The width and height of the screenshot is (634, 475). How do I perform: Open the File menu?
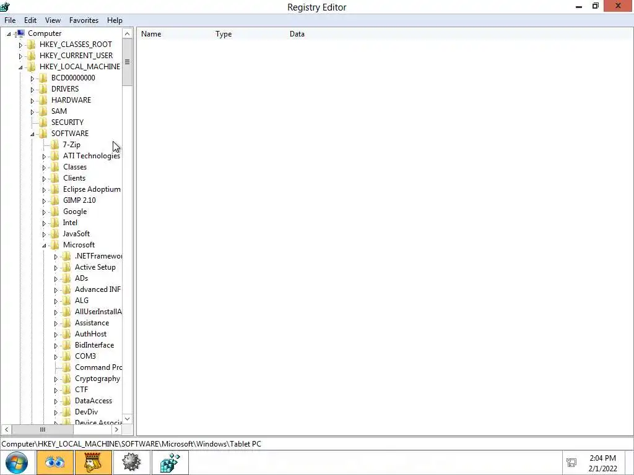(x=10, y=20)
